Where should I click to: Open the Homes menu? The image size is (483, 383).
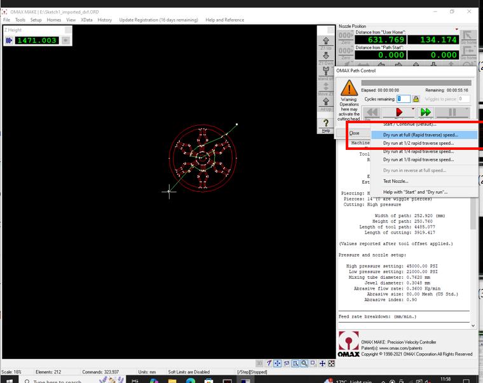[x=54, y=20]
